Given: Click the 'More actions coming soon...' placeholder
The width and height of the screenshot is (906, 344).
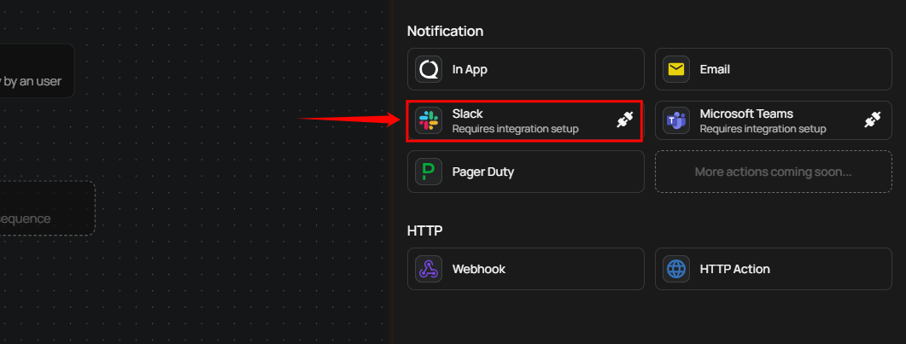Looking at the screenshot, I should (x=773, y=172).
